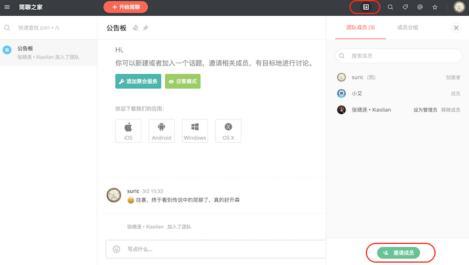Click the user avatar in top right
Viewport: 469px width, 265px height.
tap(459, 7)
